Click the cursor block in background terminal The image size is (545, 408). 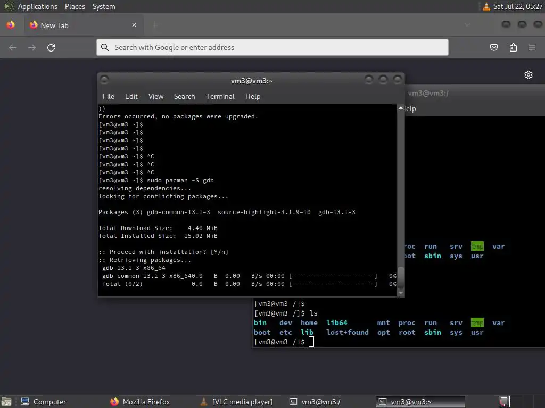pyautogui.click(x=311, y=342)
